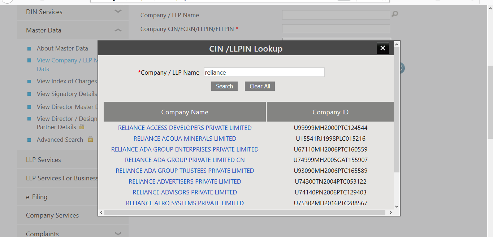Viewport: 493px width, 237px height.
Task: Open the Complaints menu
Action: click(42, 234)
